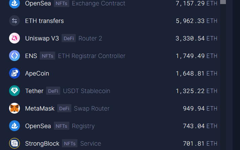Click the NFTs tag beside StrongBlock
Screen dimensions: 240x150
70,144
